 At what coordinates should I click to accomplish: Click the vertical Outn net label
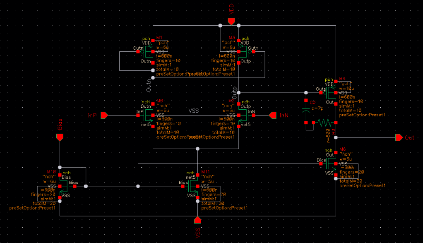click(149, 85)
